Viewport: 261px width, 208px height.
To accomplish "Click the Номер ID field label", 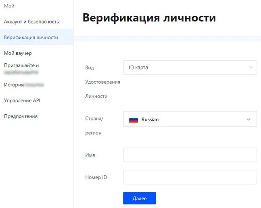I will tap(96, 177).
